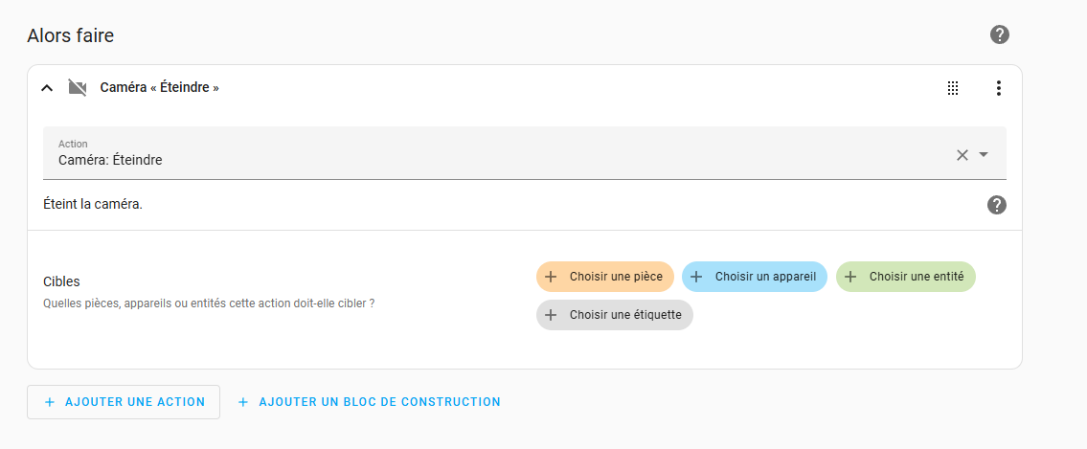Select the Choisir une pièce chip

point(605,277)
